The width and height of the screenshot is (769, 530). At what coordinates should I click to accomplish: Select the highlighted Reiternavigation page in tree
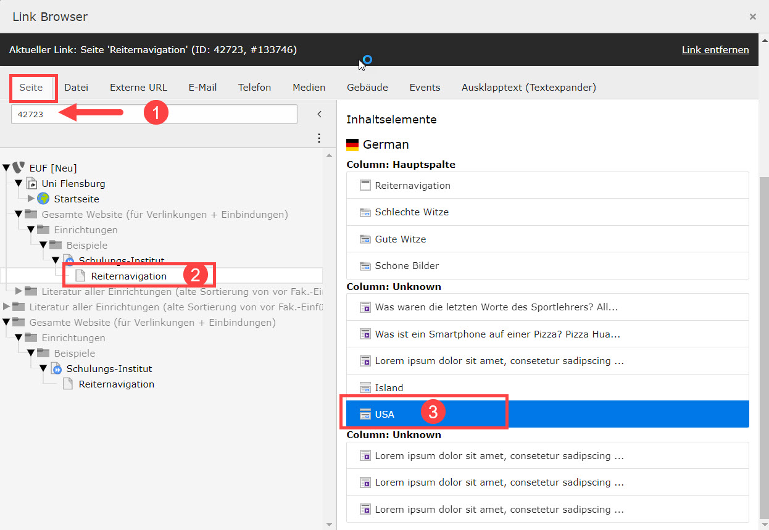point(128,276)
